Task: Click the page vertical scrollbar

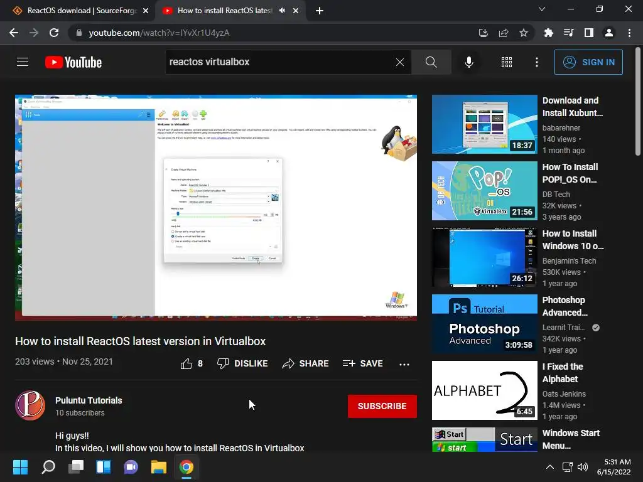Action: click(x=638, y=102)
